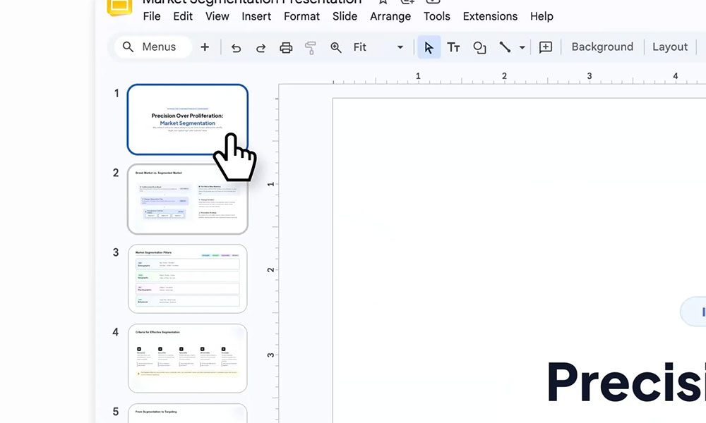Select slide 3 Market Segmentation Pillars thumbnail

187,278
